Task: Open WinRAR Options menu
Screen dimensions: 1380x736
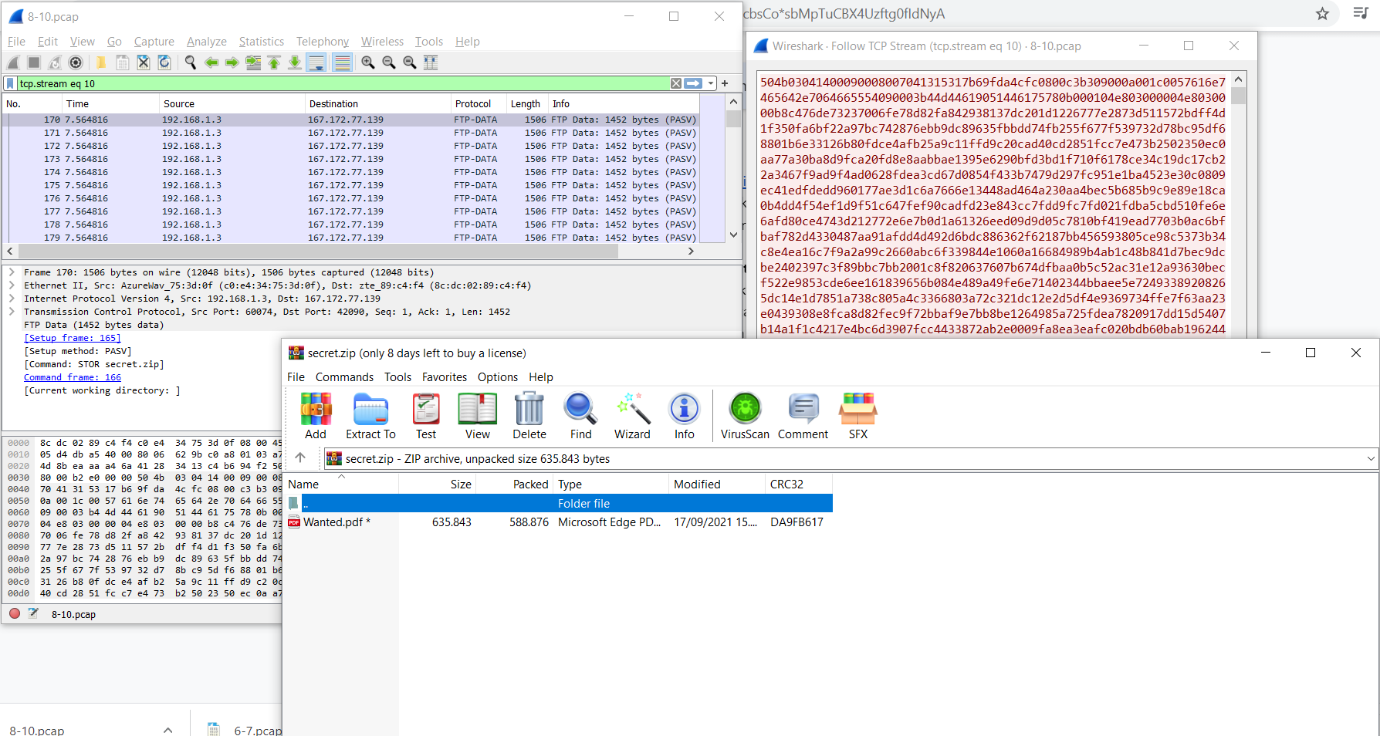Action: tap(498, 377)
